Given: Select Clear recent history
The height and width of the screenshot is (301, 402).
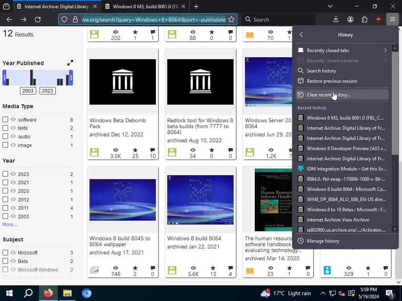Looking at the screenshot, I should (342, 95).
